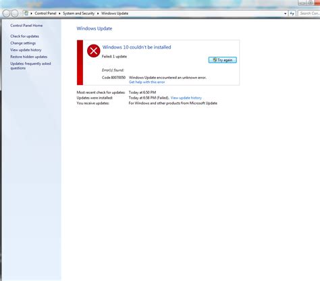Expand arrow after Control Panel breadcrumb

tap(59, 14)
